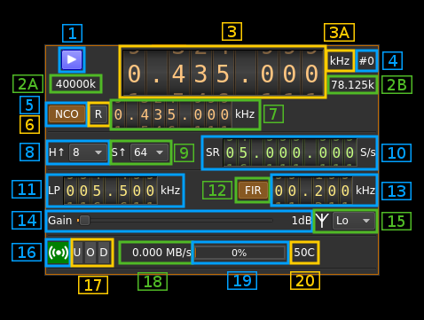Click the antenna icon beside Lo selector
Image resolution: width=424 pixels, height=320 pixels.
coord(322,220)
